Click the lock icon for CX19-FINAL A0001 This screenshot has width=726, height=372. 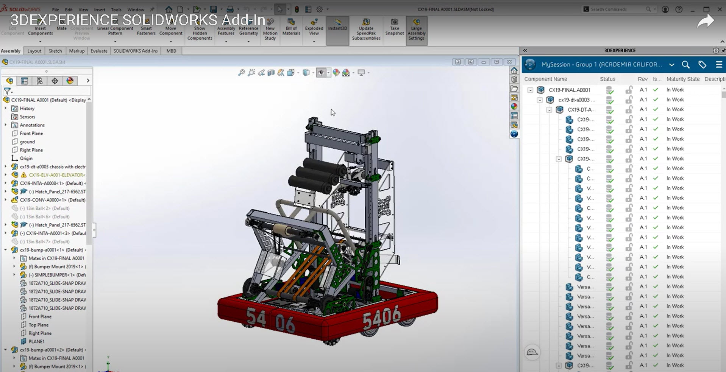click(629, 90)
